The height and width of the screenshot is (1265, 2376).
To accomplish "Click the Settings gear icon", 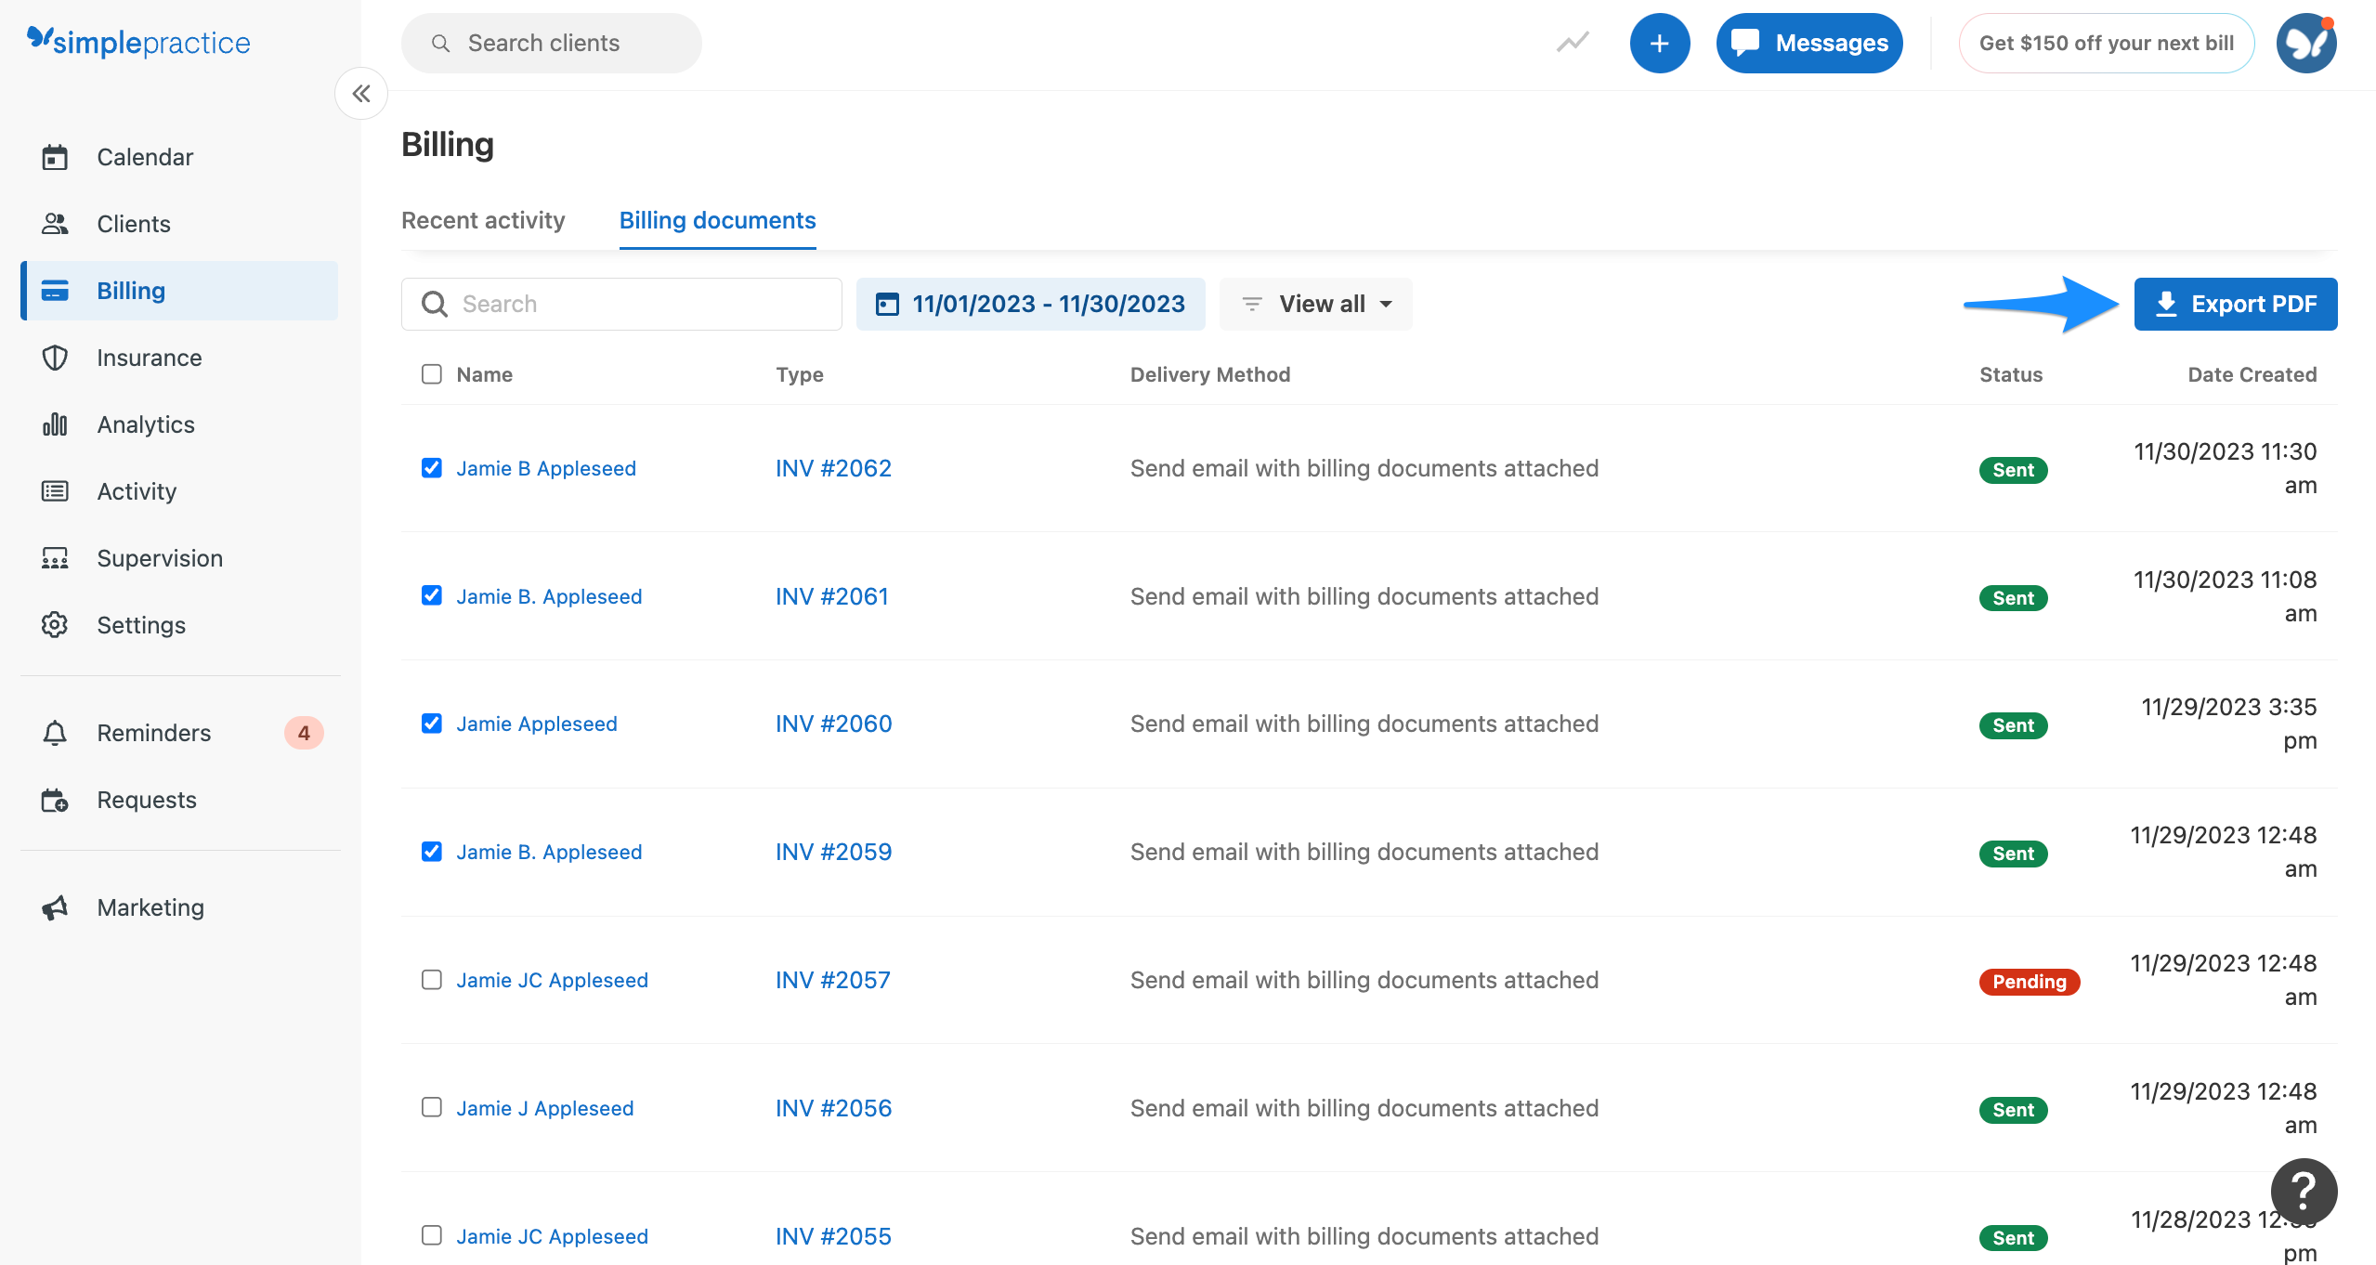I will (55, 624).
